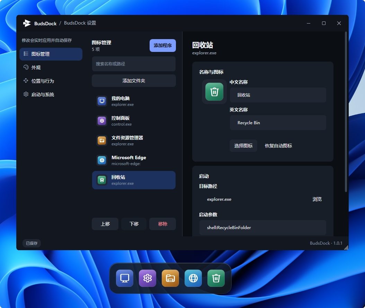
Task: Click the window resize grip corner
Action: 346,248
